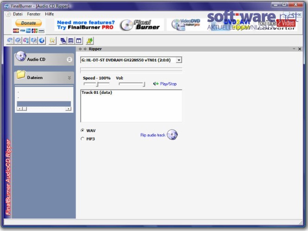Open the Fenster menu
This screenshot has height=231, width=308.
(34, 14)
